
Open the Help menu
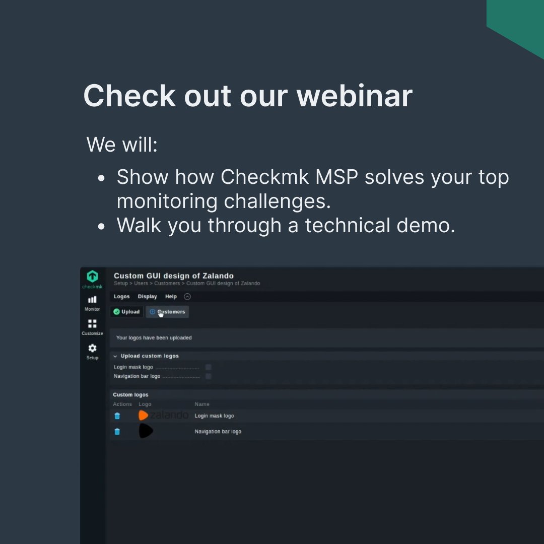[x=171, y=296]
